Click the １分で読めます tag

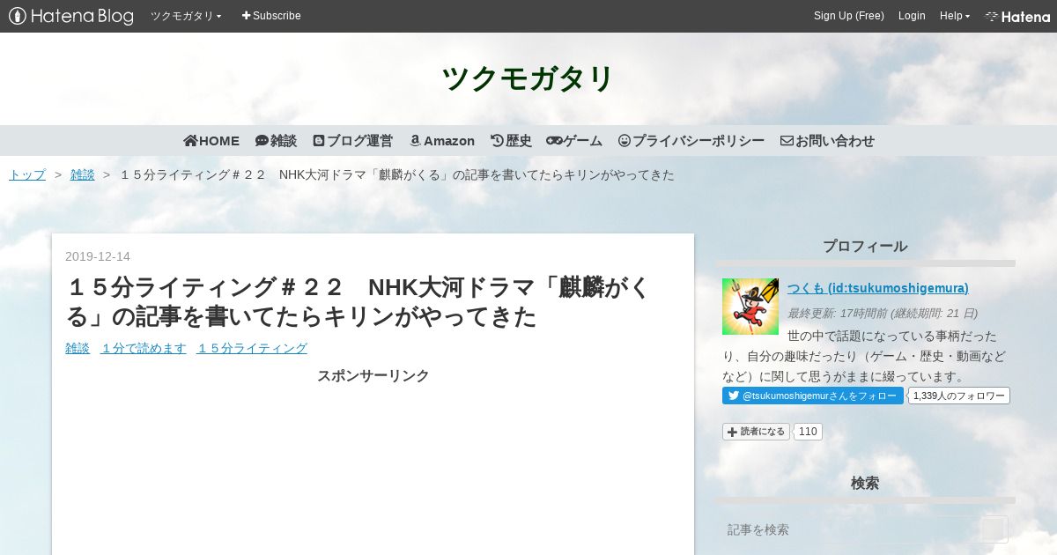(144, 348)
